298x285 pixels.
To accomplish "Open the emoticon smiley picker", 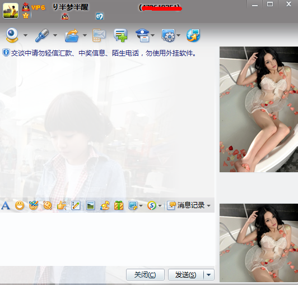I will tap(20, 205).
